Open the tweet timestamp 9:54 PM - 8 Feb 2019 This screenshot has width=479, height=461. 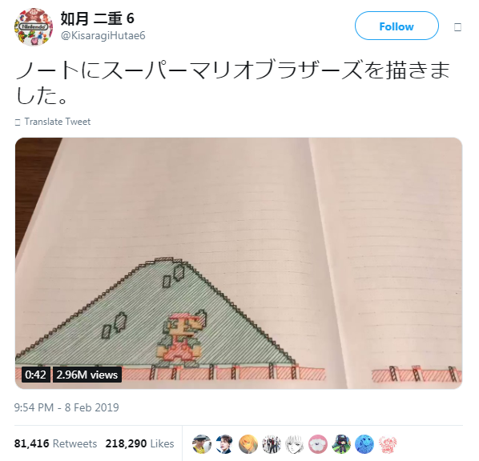(x=66, y=407)
